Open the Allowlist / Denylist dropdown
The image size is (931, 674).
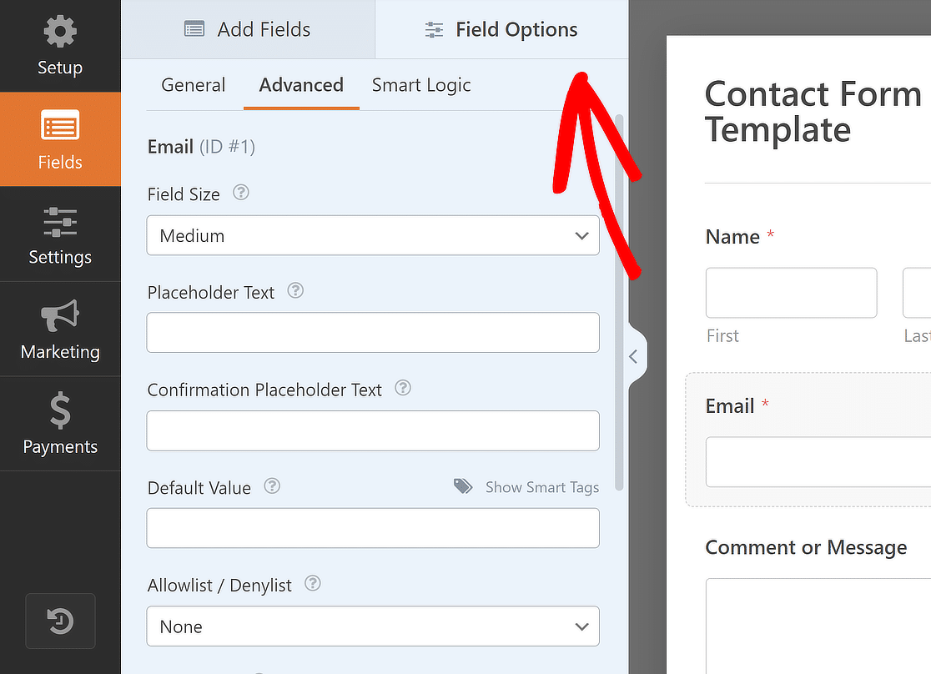(373, 626)
